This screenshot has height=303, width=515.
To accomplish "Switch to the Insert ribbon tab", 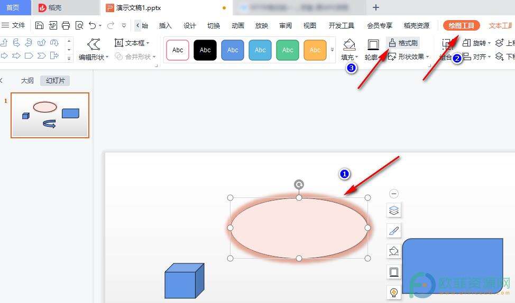I will point(165,25).
